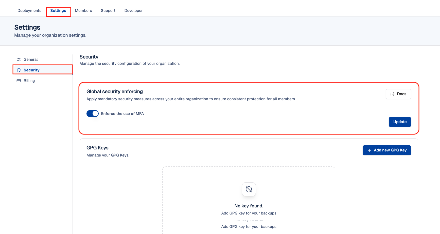This screenshot has height=234, width=440.
Task: Open the Docs link text
Action: 401,94
